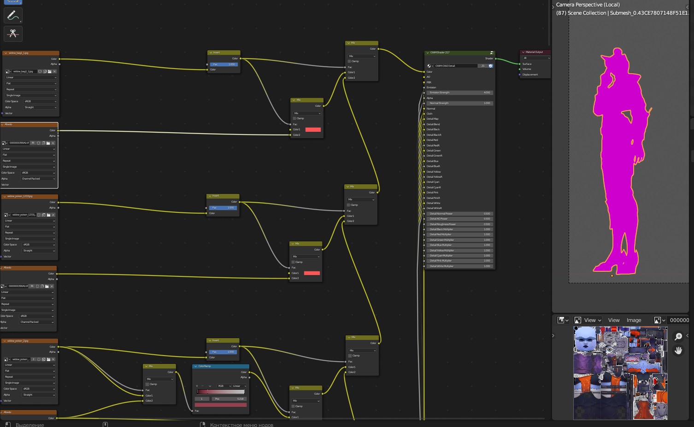
Task: Click the pan hand in image editor
Action: point(678,351)
